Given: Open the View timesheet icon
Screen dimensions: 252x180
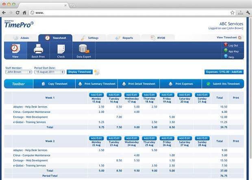Looking at the screenshot, I should (x=15, y=49).
